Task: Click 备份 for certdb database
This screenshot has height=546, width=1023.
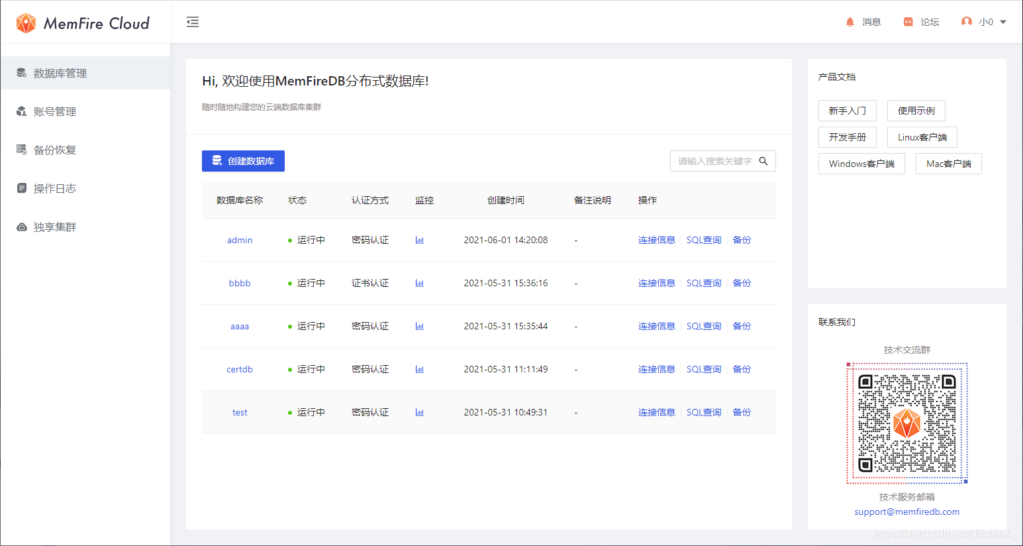Action: coord(742,369)
